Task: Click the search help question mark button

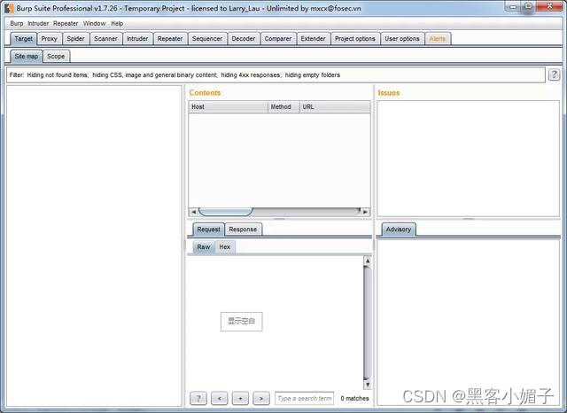Action: click(x=198, y=398)
